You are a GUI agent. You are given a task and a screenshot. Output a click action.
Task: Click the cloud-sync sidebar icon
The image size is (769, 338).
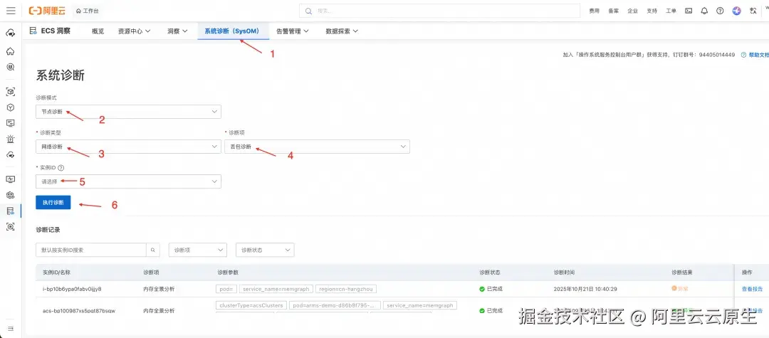pyautogui.click(x=10, y=155)
